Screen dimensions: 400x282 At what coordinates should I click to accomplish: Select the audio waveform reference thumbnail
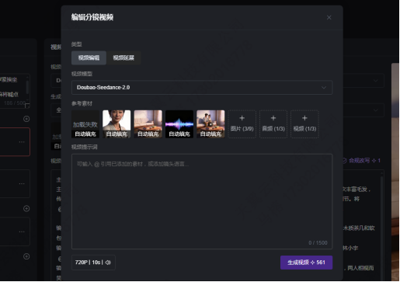coord(179,124)
